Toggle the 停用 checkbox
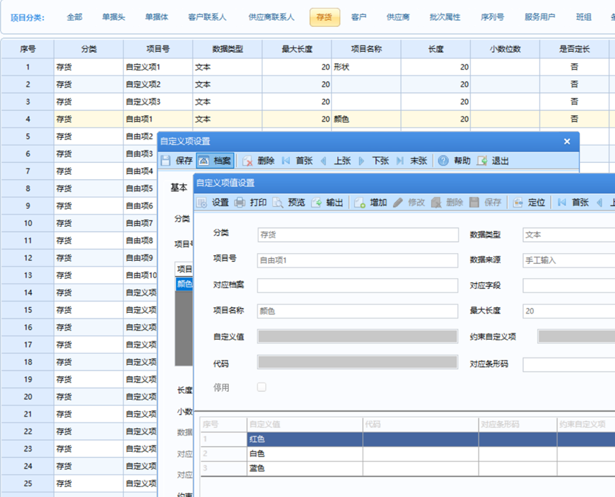 (x=262, y=388)
